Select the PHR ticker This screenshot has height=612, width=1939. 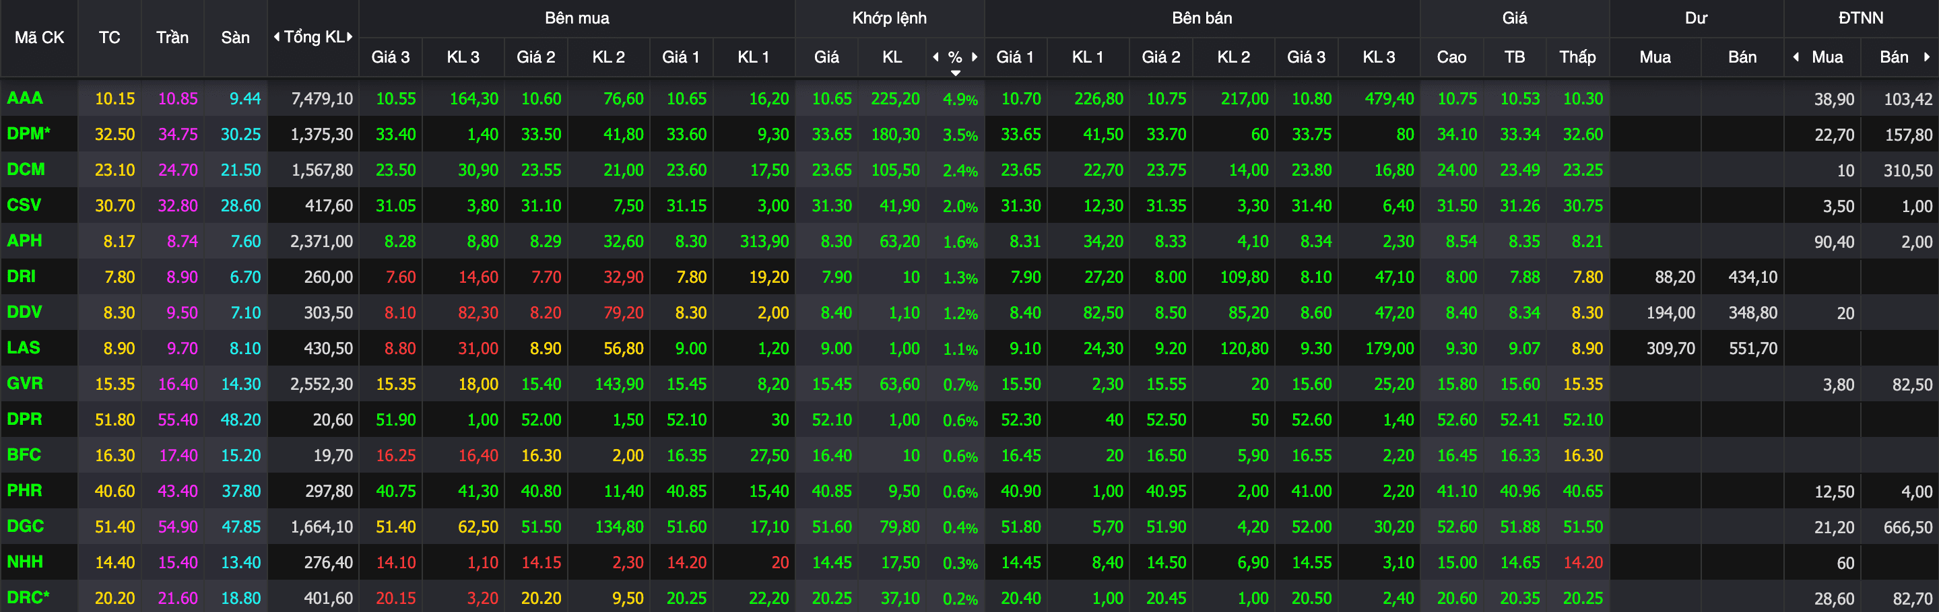coord(24,491)
